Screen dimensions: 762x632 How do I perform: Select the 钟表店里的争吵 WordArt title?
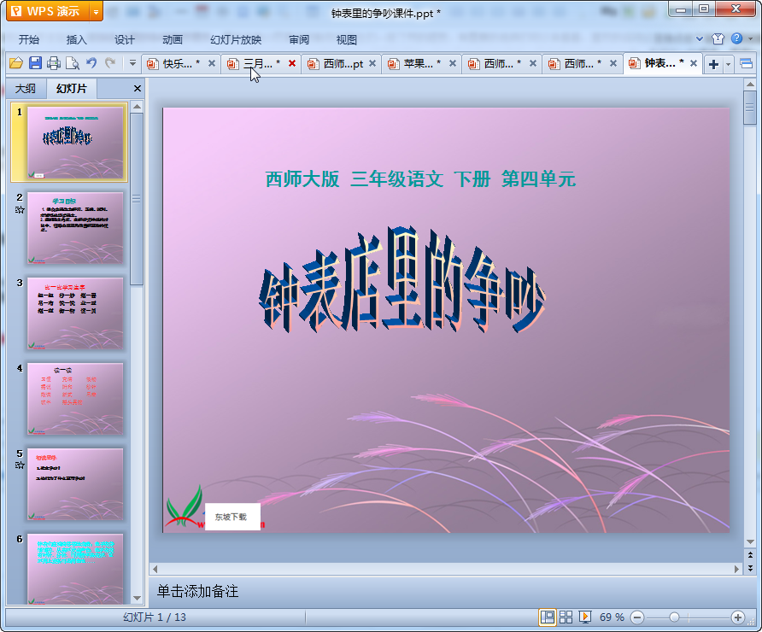(x=402, y=280)
